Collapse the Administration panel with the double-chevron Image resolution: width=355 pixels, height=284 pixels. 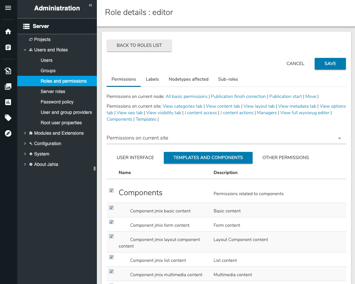90,5
